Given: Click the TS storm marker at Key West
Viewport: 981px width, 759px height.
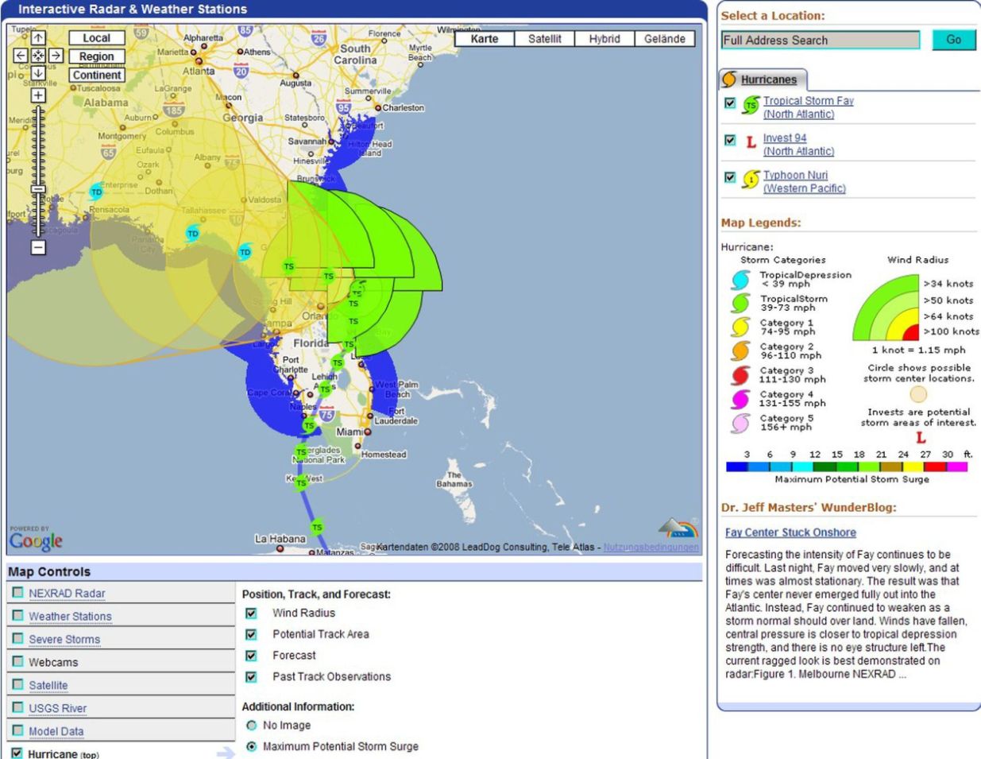Looking at the screenshot, I should pyautogui.click(x=300, y=482).
